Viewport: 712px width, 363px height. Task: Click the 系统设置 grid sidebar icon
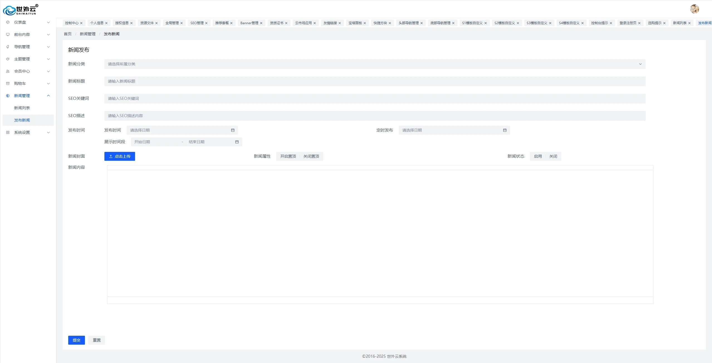[x=8, y=132]
